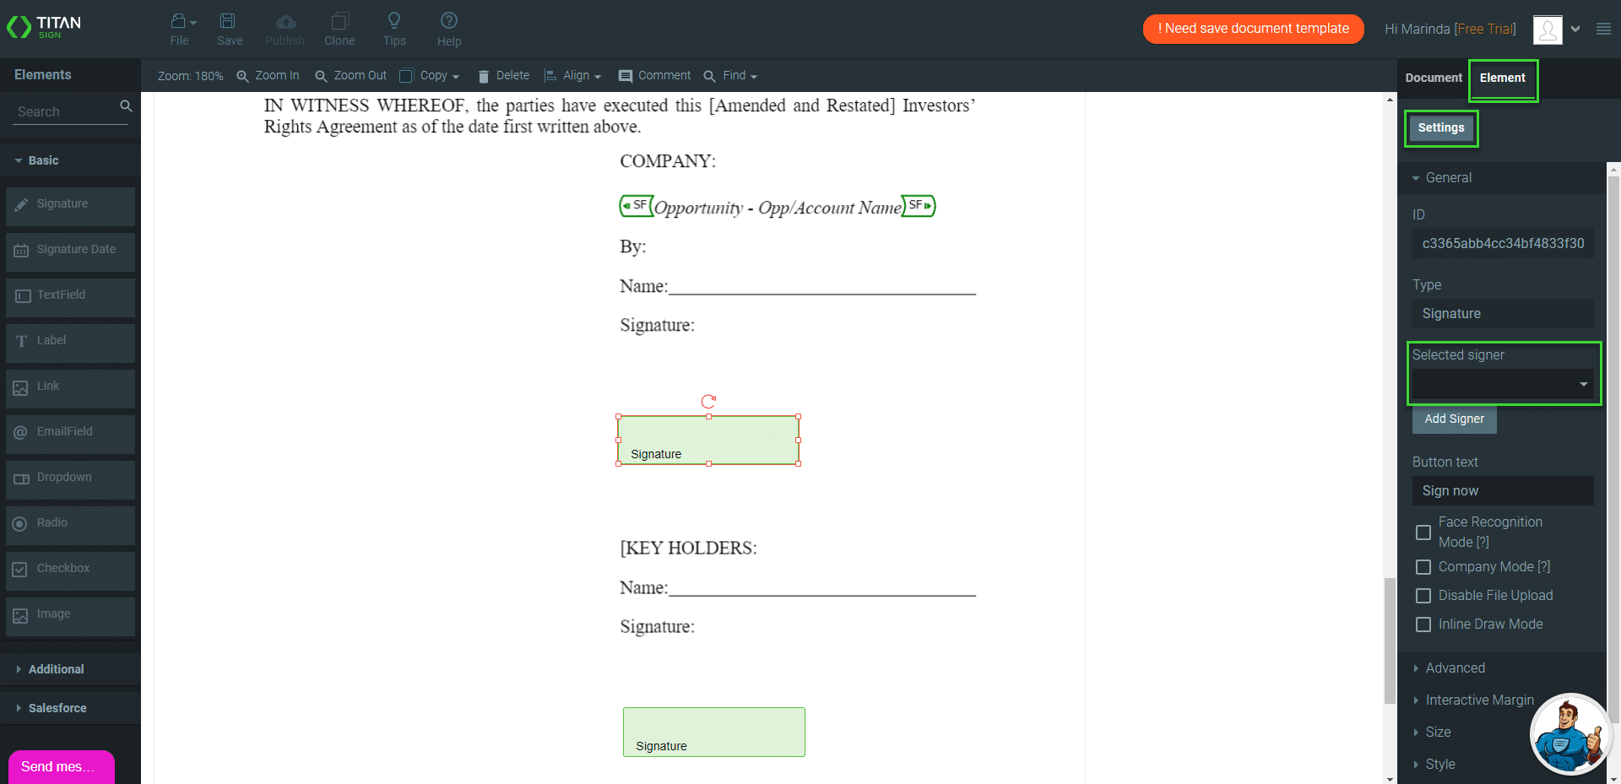Click the Add Signer button

[1454, 419]
